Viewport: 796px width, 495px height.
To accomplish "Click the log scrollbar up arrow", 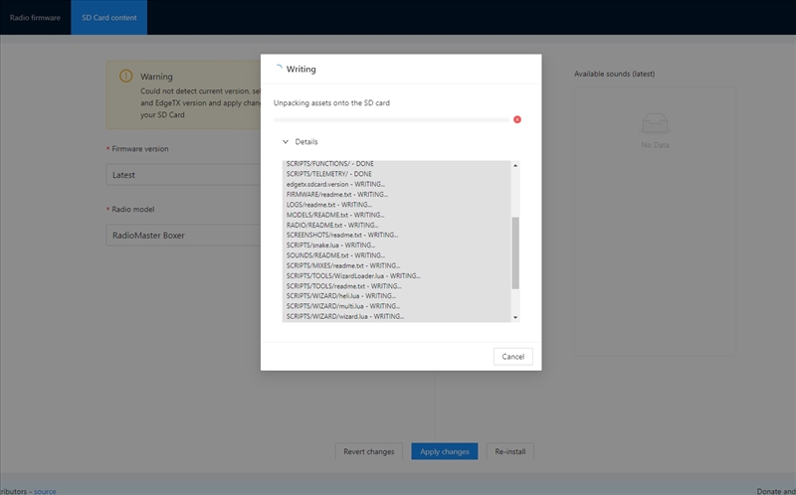I will click(x=515, y=166).
